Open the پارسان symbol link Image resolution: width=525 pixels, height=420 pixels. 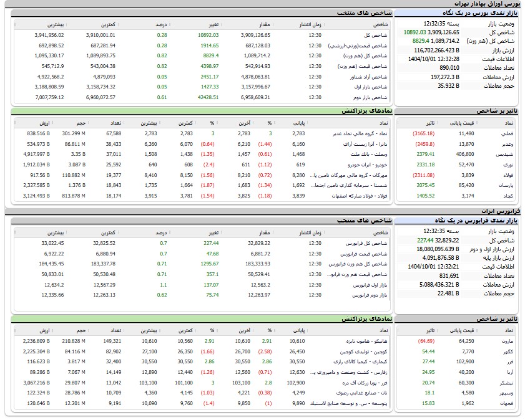(x=507, y=185)
